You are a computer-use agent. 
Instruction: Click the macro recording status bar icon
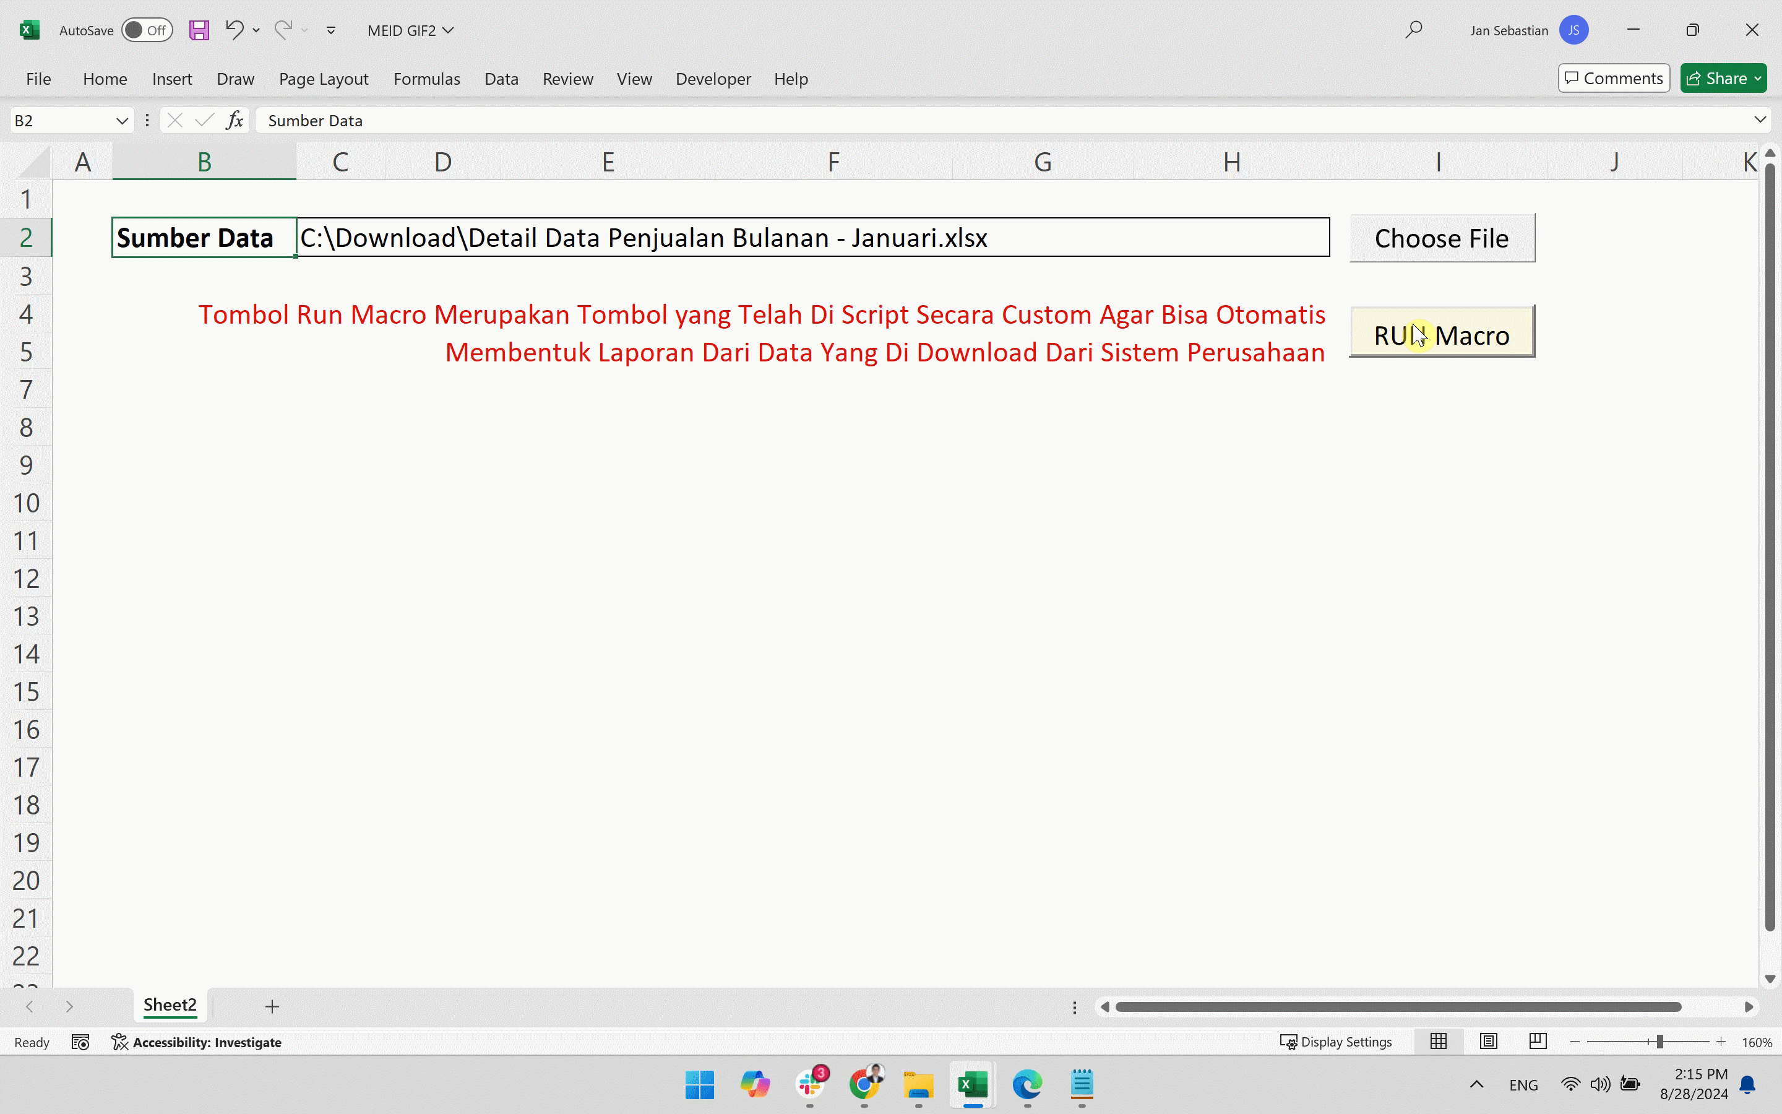[x=80, y=1042]
